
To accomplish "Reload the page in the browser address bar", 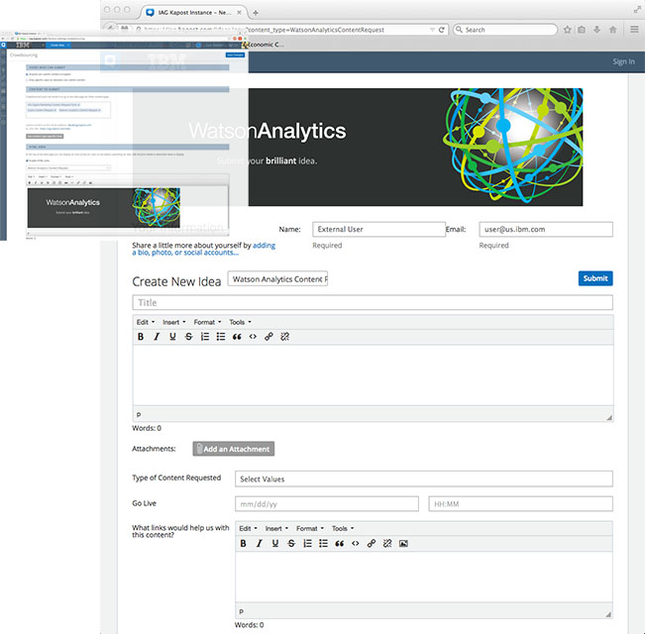I will click(441, 30).
